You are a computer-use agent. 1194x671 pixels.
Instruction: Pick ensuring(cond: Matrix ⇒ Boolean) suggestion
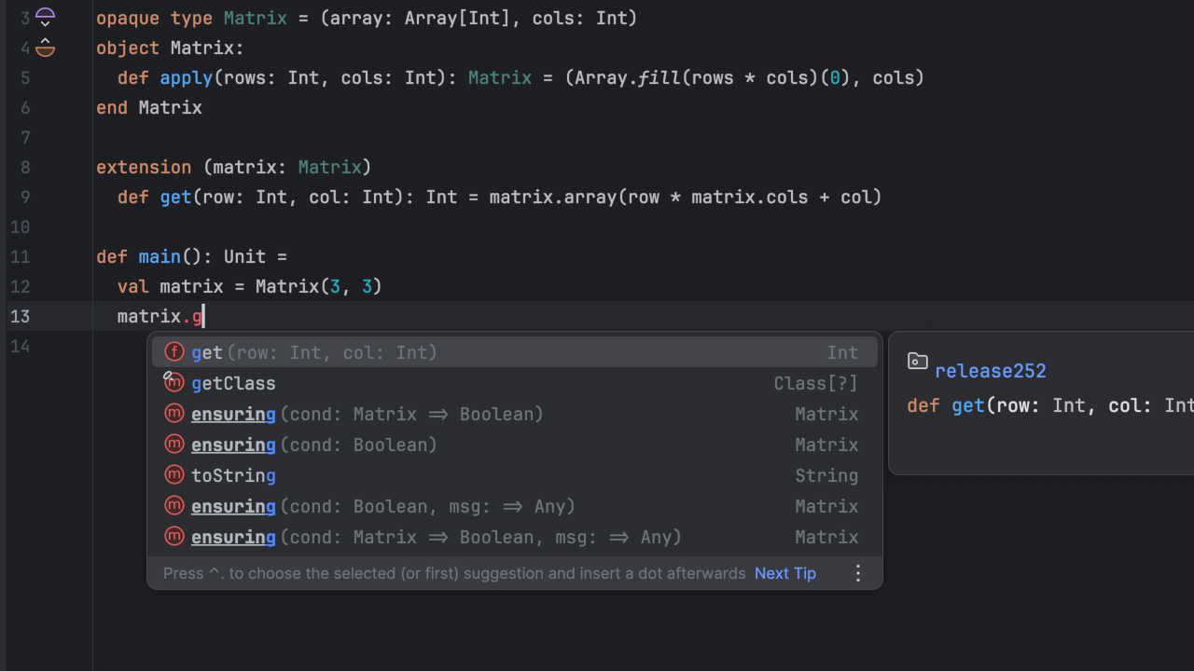(367, 414)
